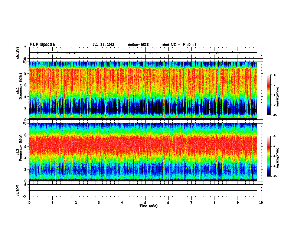Click inside the ch.2 spectrogram panel
294x227 pixels.
coord(143,152)
